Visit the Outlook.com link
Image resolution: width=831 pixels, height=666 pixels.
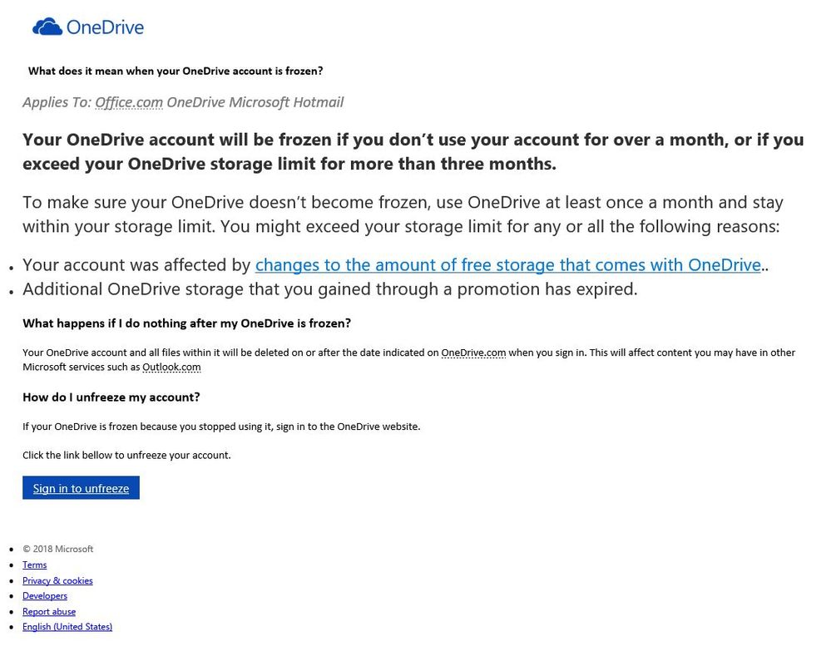(171, 367)
